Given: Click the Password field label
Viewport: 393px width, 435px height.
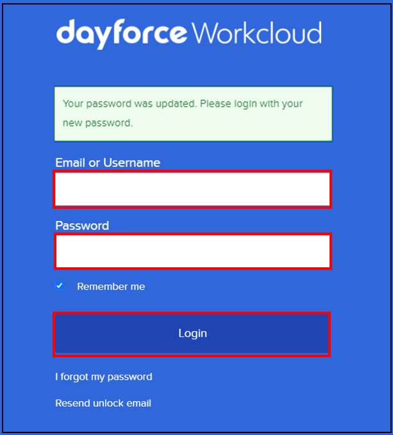Looking at the screenshot, I should click(x=82, y=226).
